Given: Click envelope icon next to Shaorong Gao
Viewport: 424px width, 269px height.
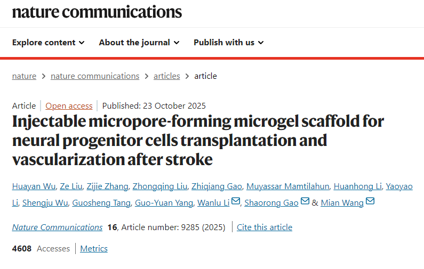Looking at the screenshot, I should tap(305, 202).
